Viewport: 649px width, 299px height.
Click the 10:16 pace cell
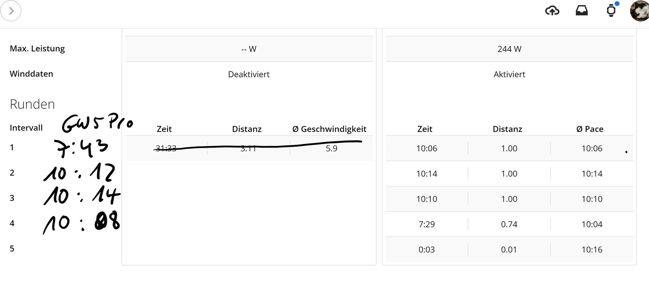592,249
